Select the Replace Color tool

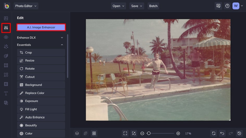pos(41,93)
